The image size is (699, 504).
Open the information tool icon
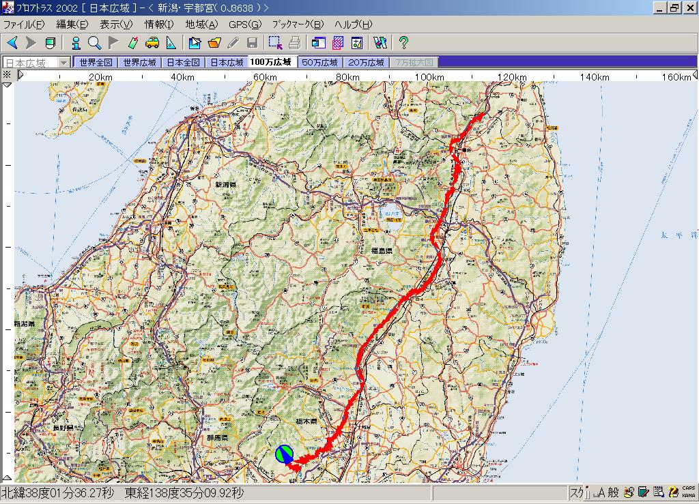pyautogui.click(x=76, y=43)
